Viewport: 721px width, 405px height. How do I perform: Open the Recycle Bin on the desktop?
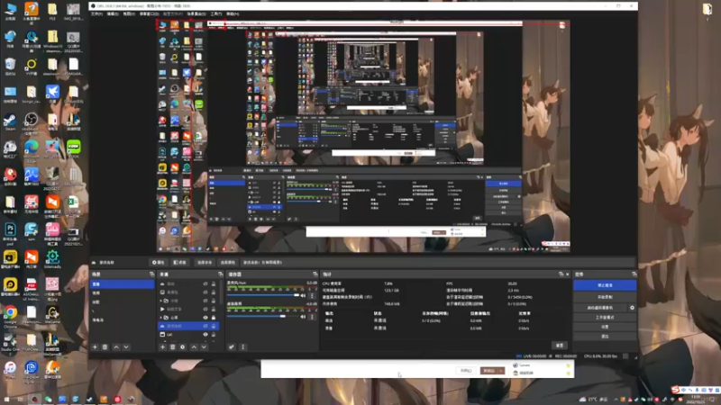(10, 66)
